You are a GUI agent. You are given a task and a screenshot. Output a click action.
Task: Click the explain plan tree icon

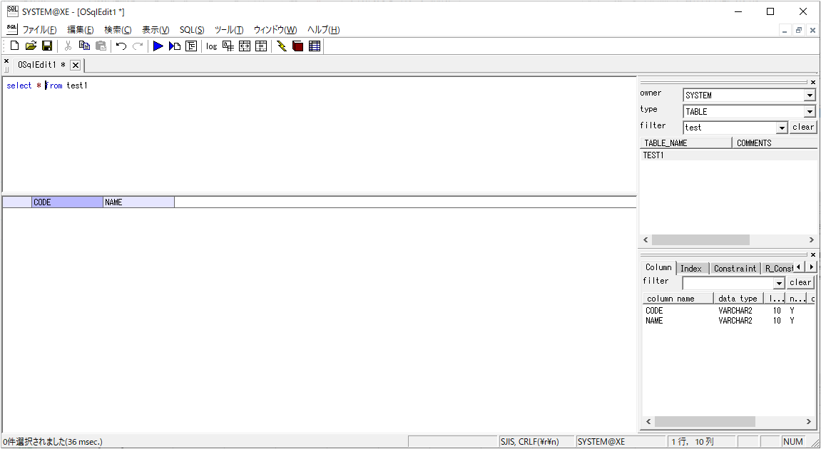(191, 46)
